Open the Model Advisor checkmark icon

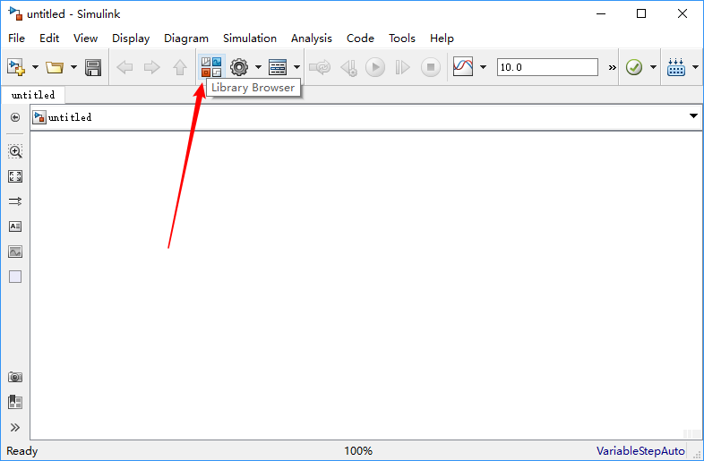click(x=634, y=67)
